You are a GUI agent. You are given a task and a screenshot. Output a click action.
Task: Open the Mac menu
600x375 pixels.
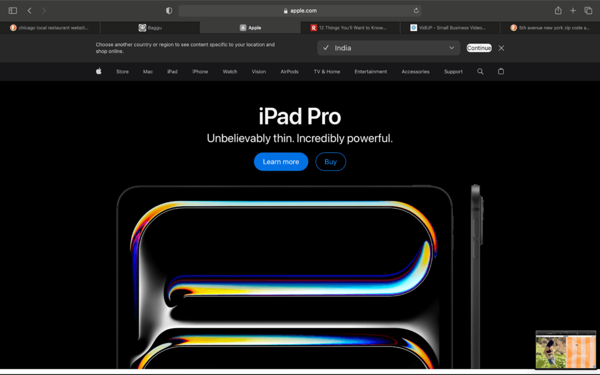pyautogui.click(x=148, y=71)
